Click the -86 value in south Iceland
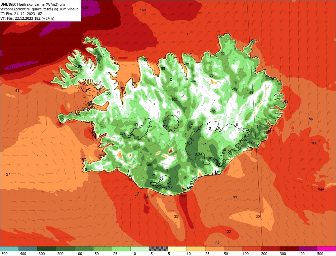This screenshot has height=256, width=336. (150, 165)
